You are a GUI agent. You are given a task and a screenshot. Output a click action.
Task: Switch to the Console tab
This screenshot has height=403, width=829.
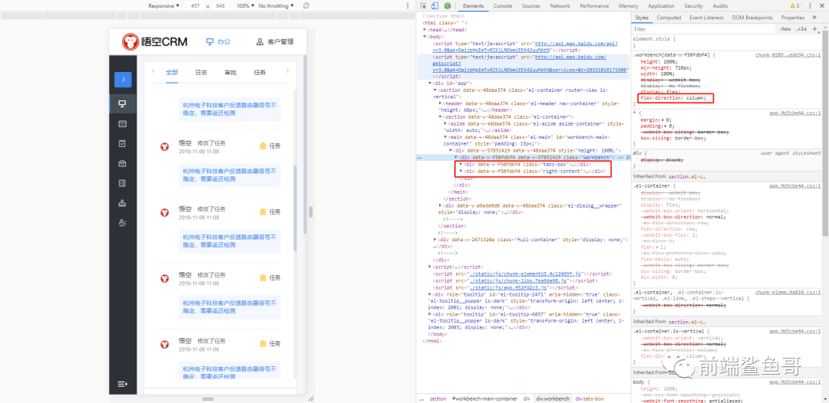(x=503, y=5)
